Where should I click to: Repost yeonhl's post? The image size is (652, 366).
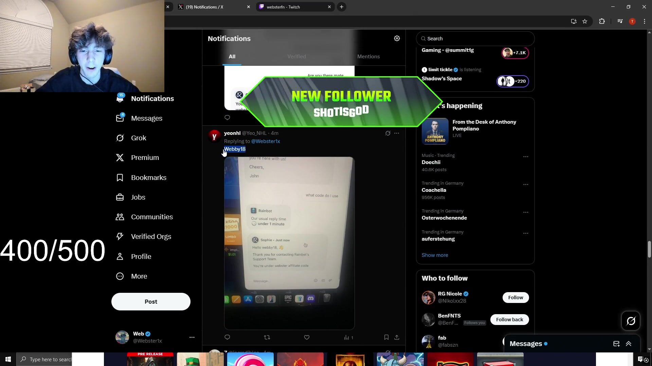267,337
